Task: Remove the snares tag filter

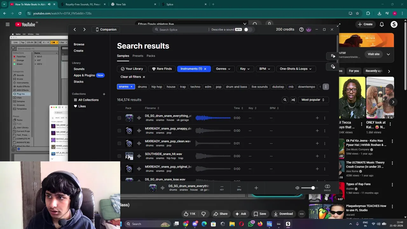Action: click(x=131, y=87)
